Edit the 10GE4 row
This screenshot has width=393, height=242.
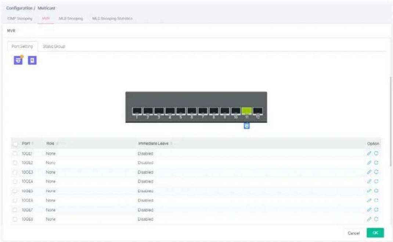369,181
